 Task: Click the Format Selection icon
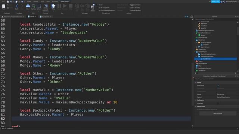(x=46, y=6)
